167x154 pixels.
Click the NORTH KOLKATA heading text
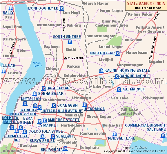(x=148, y=8)
